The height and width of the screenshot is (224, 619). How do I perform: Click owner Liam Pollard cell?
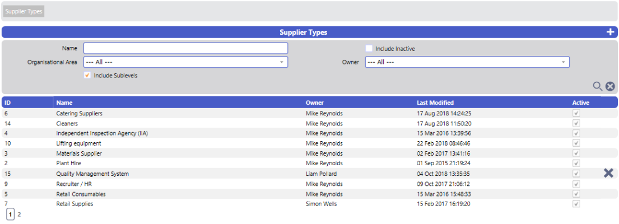pyautogui.click(x=320, y=174)
